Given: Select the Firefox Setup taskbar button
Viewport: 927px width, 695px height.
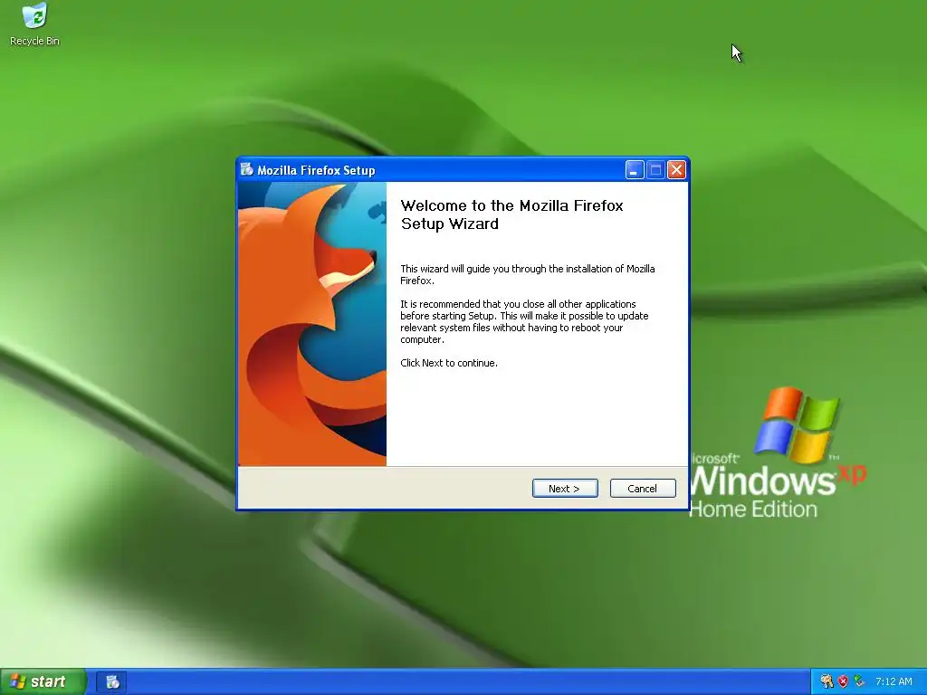Looking at the screenshot, I should coord(111,682).
